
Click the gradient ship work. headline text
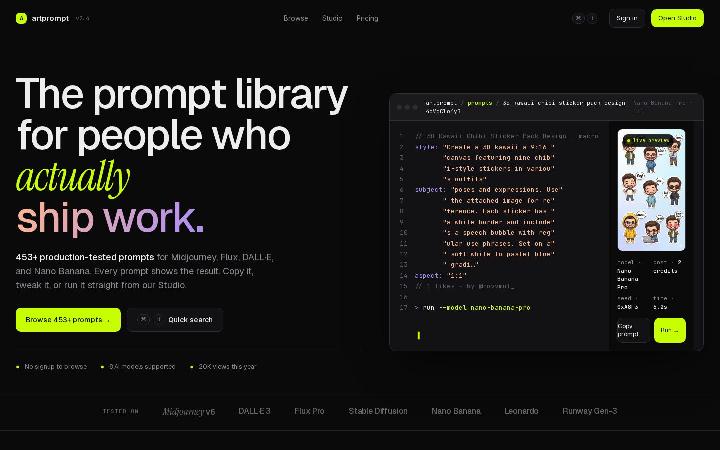(x=110, y=218)
